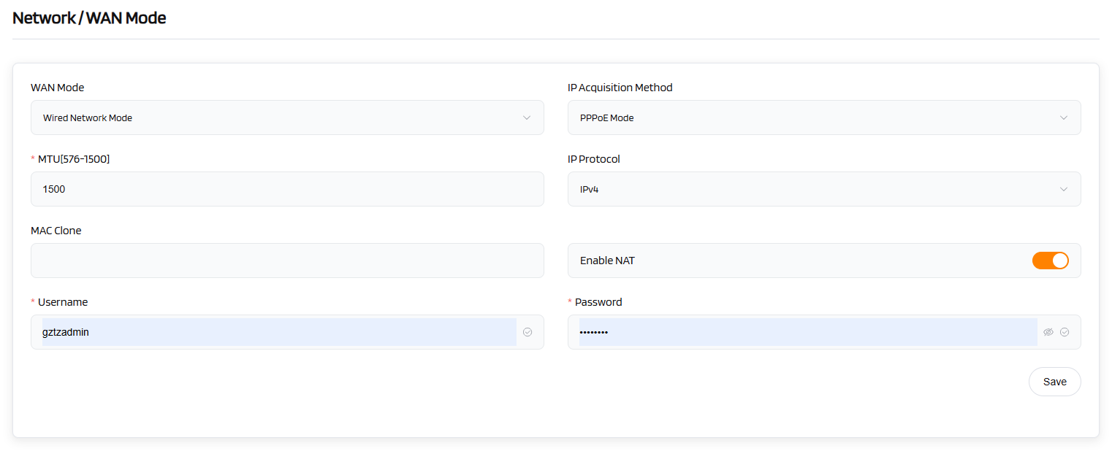The height and width of the screenshot is (451, 1112).
Task: Click the IP Acquisition Method label
Action: (620, 88)
